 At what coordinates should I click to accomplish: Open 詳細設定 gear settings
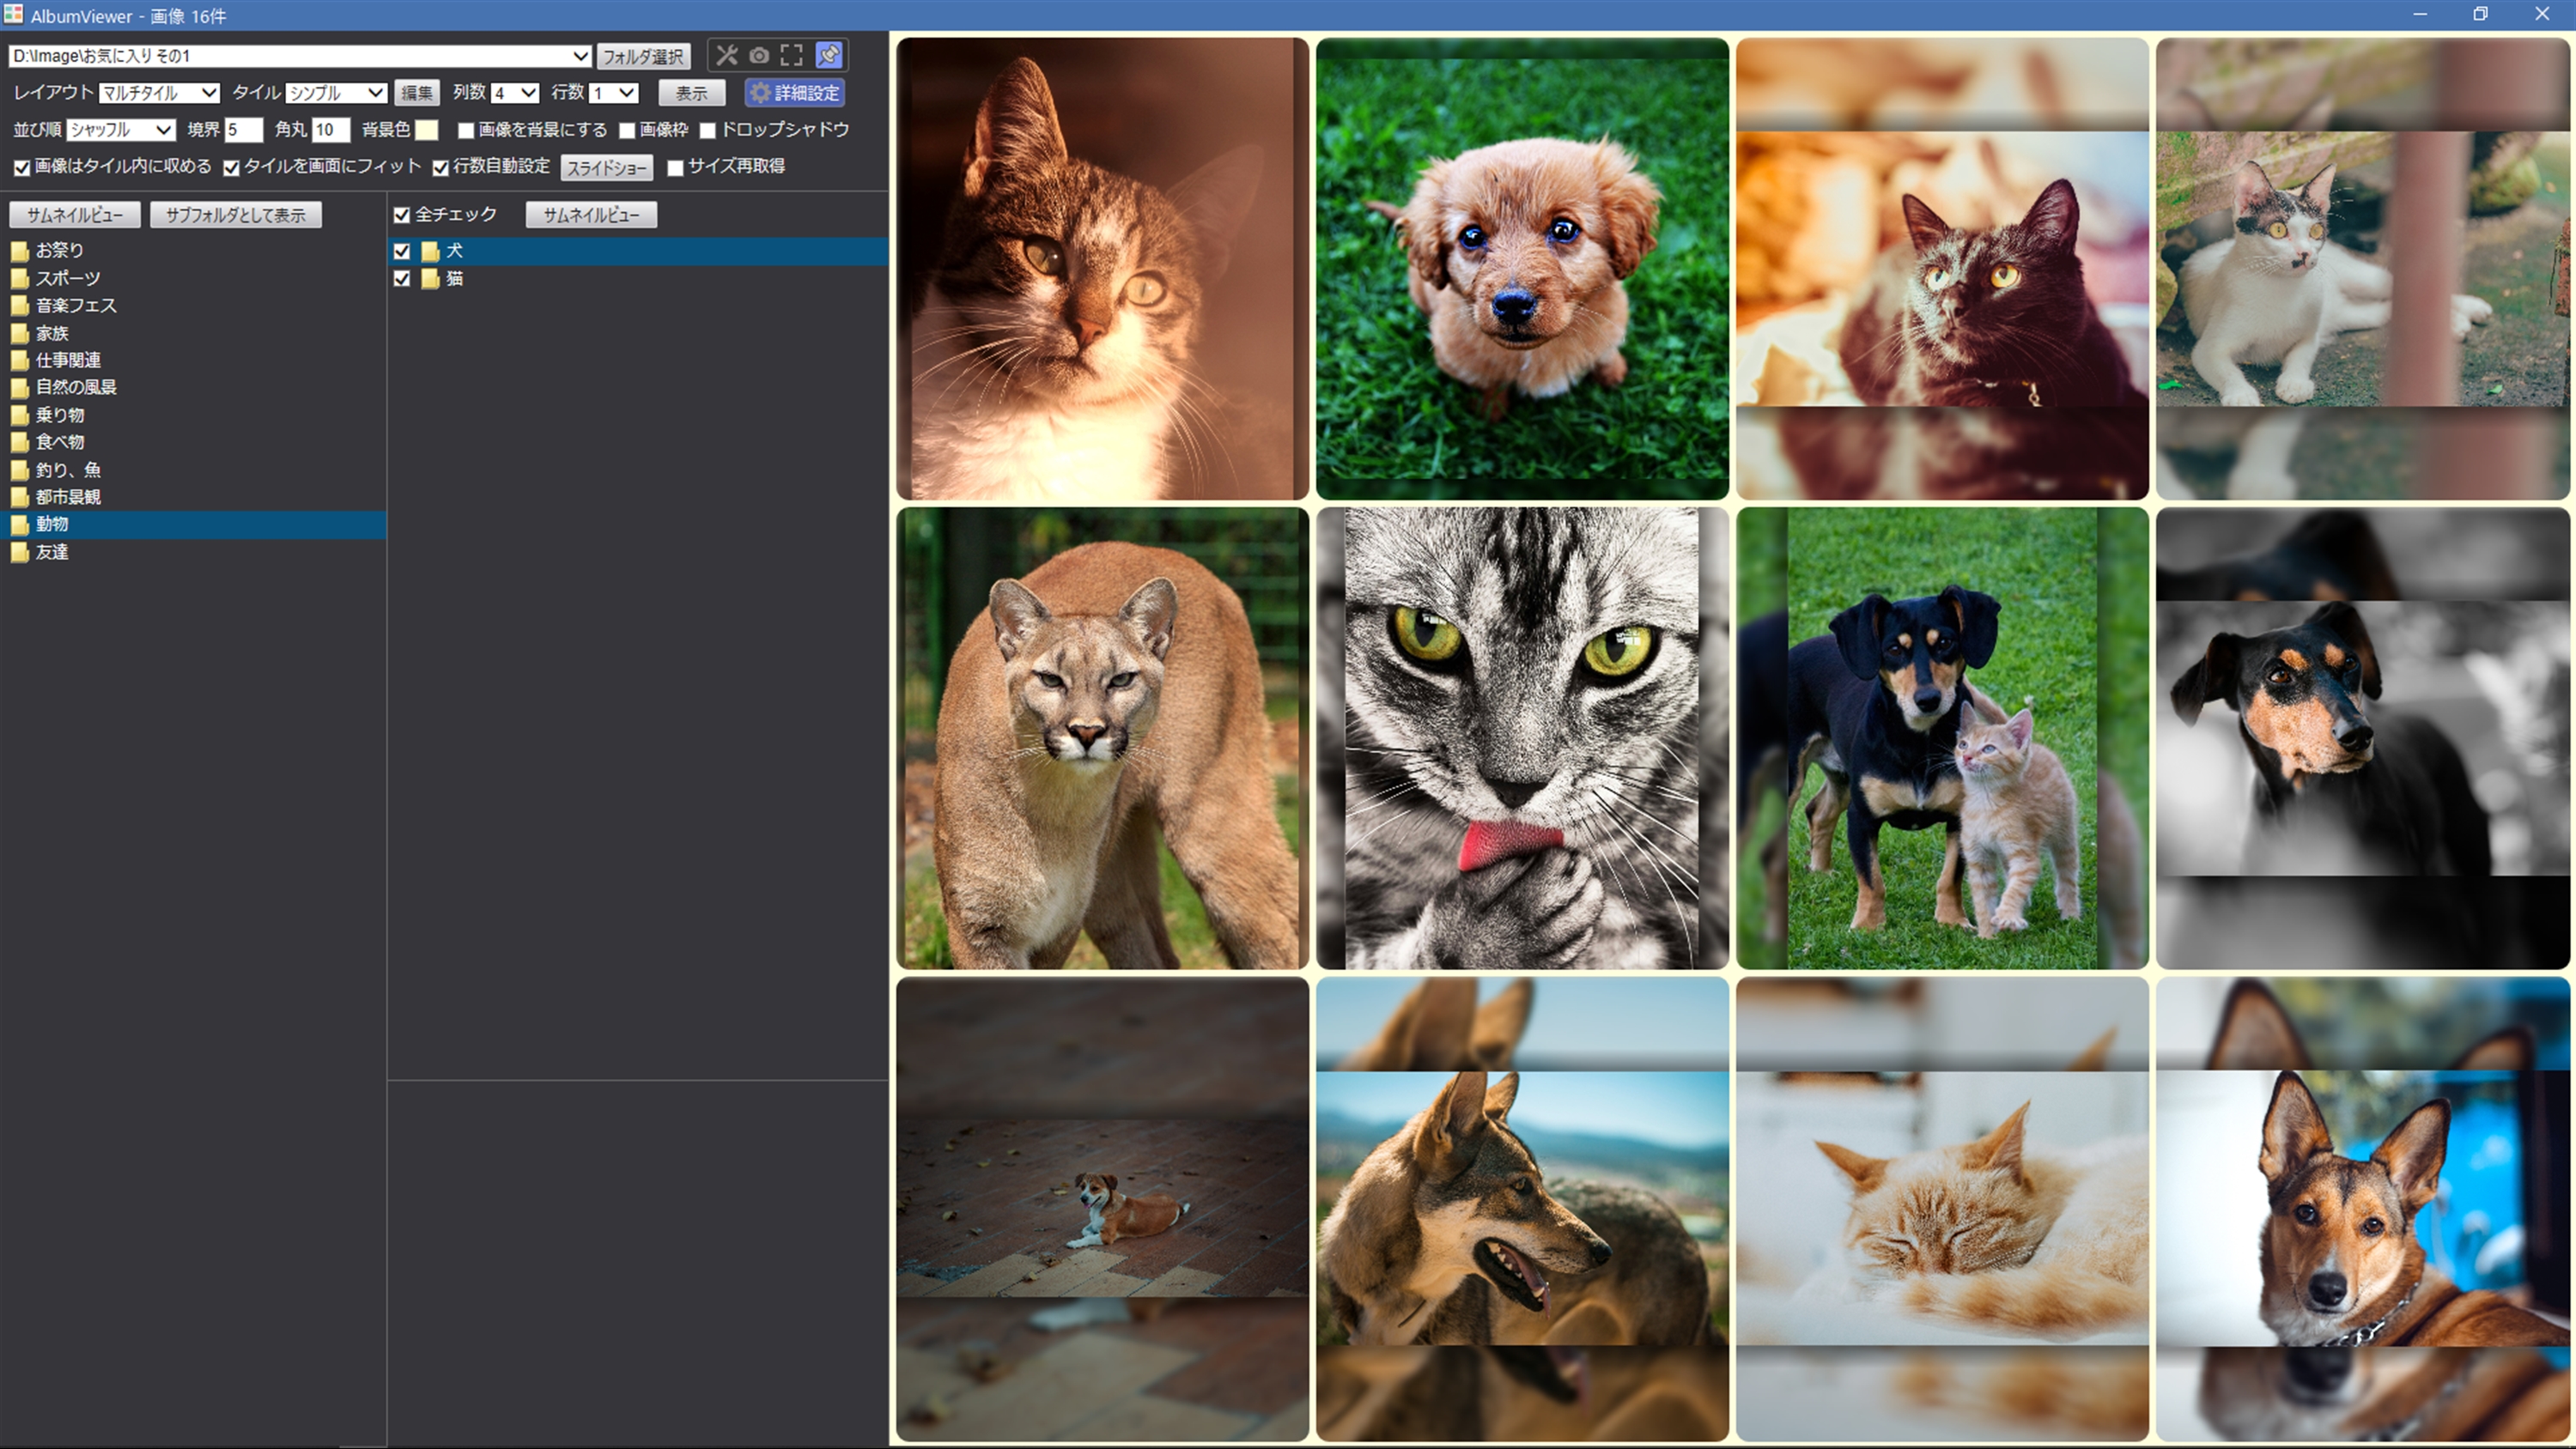point(795,93)
